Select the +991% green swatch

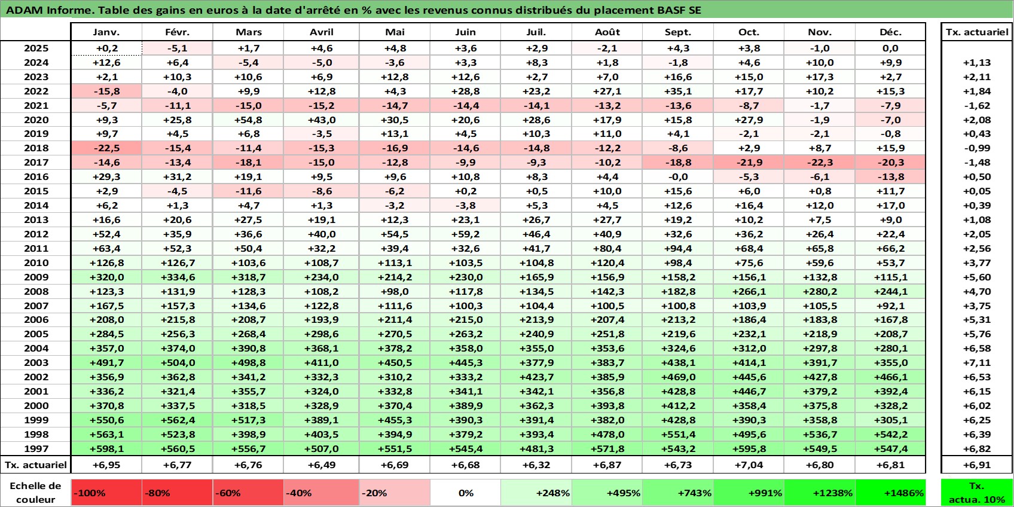tap(749, 493)
